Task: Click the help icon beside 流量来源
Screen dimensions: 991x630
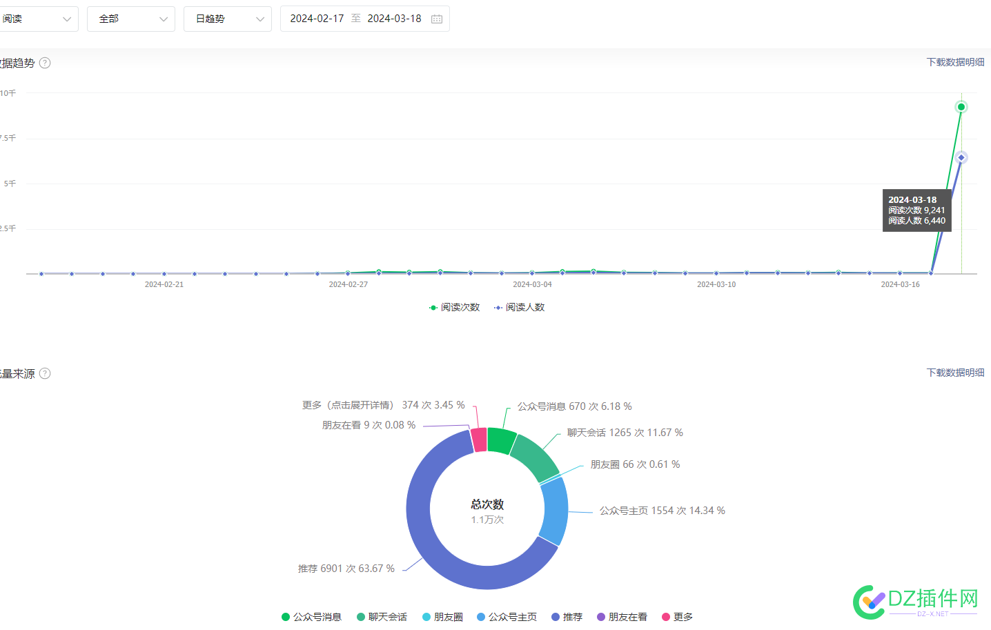Action: pyautogui.click(x=45, y=373)
